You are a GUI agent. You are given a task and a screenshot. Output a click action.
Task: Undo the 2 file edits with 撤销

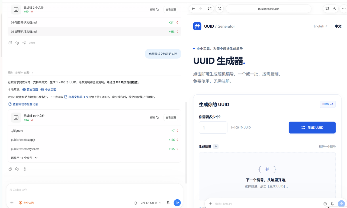[x=154, y=9]
